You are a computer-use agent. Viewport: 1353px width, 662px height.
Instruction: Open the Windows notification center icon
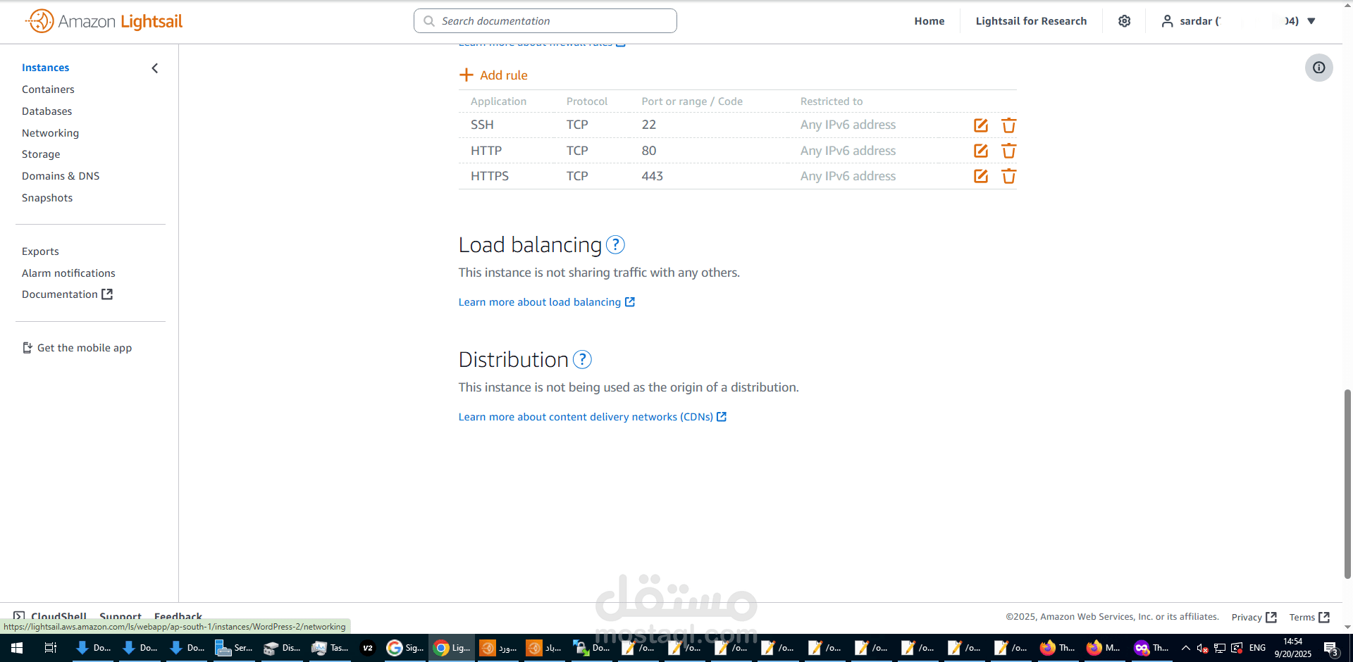point(1331,648)
